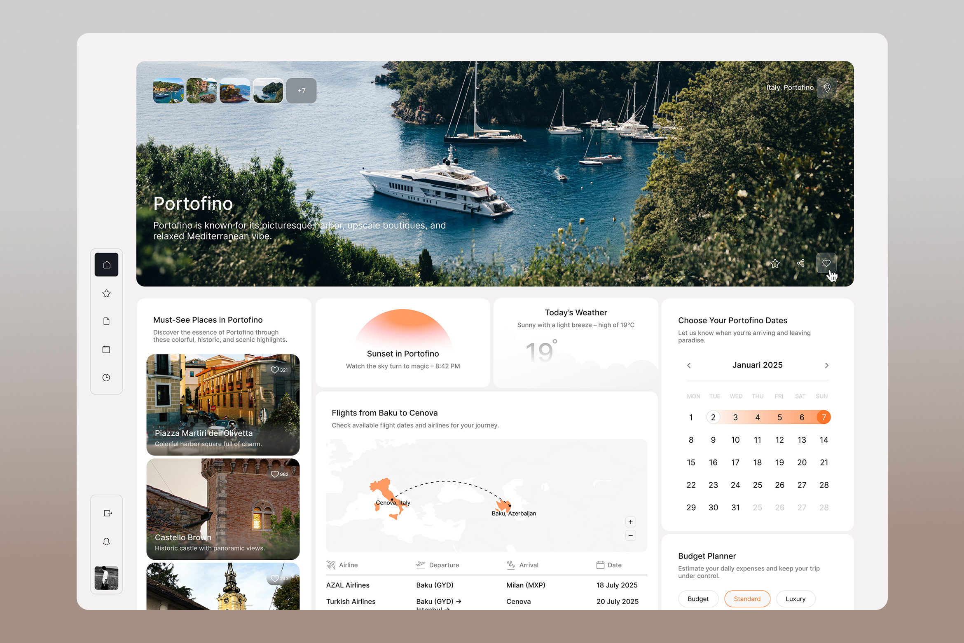Select the Standard budget option
Viewport: 964px width, 643px height.
(x=747, y=599)
